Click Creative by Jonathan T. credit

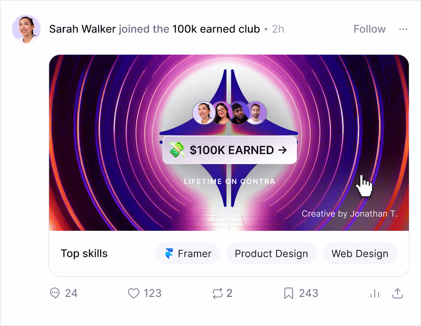click(349, 214)
